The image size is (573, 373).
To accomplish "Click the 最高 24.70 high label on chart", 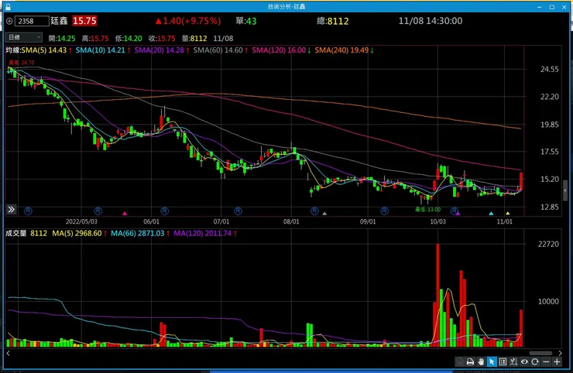I will tap(22, 63).
